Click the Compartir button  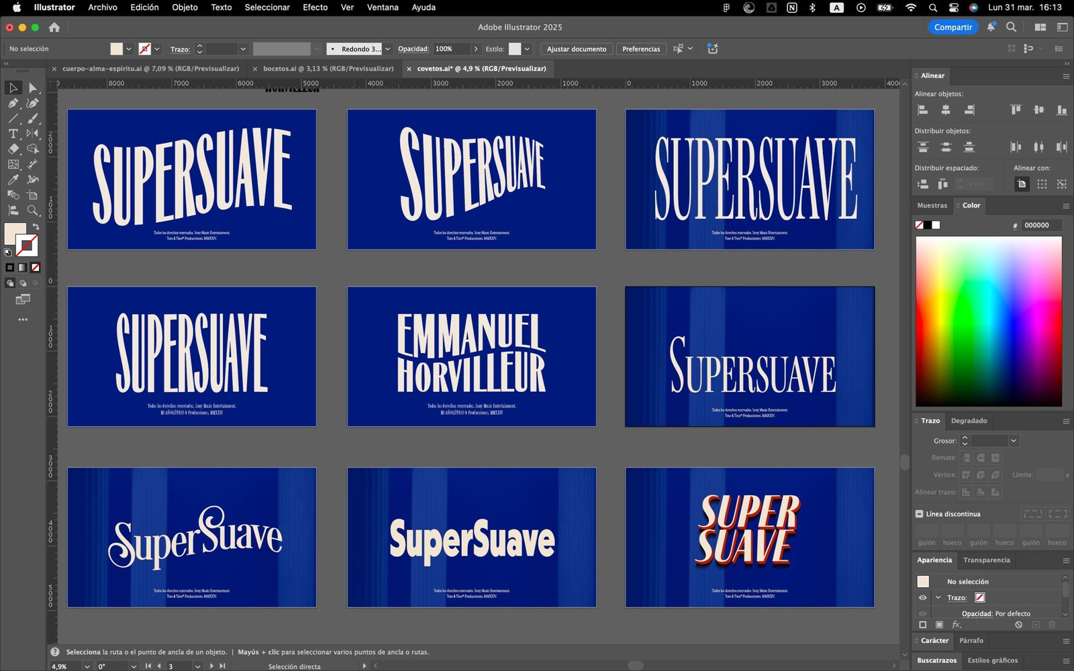[953, 28]
